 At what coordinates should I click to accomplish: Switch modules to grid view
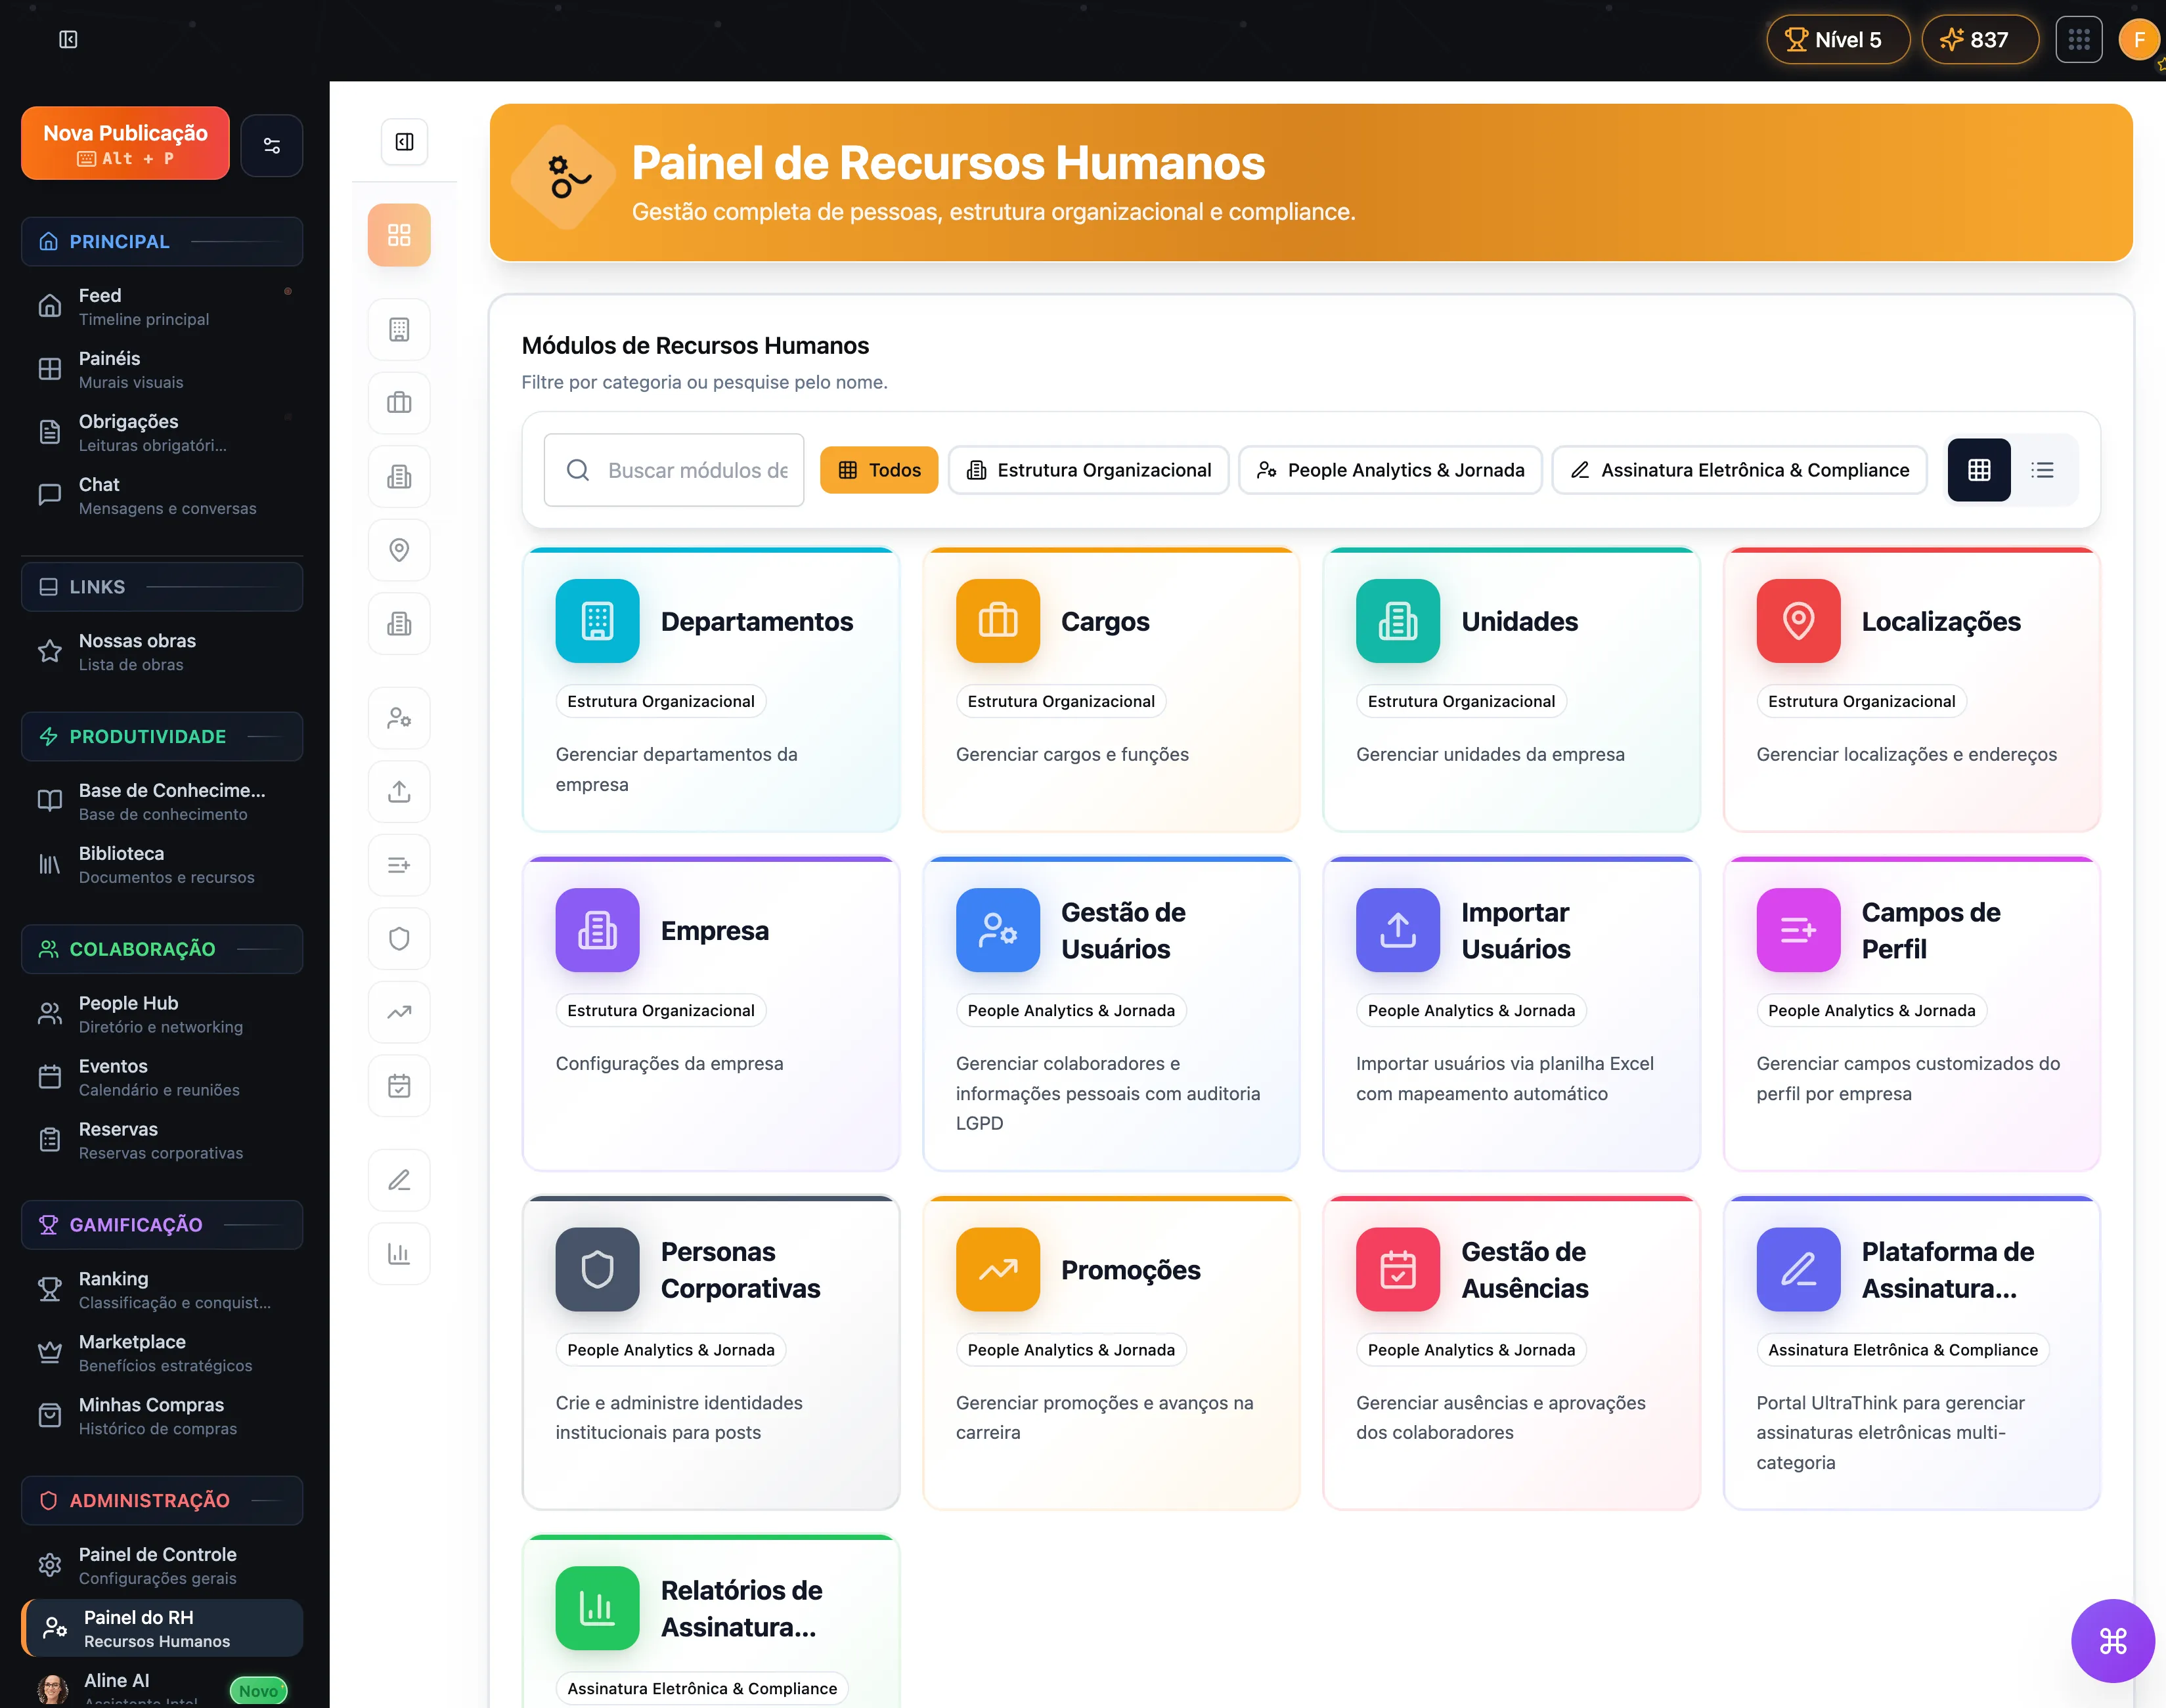pyautogui.click(x=1978, y=469)
